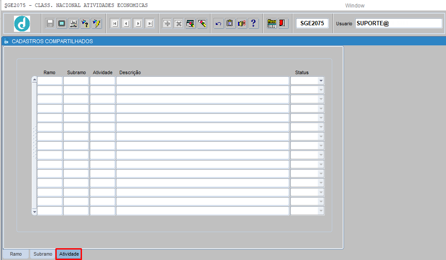Click the Execute Query lightning icon
The height and width of the screenshot is (260, 446).
click(x=97, y=23)
